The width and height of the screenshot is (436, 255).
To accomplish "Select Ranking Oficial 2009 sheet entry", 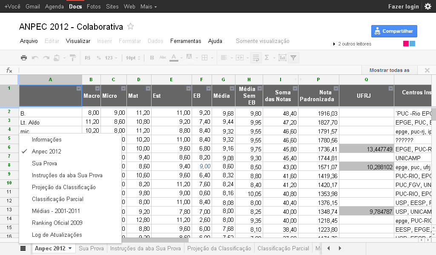I will point(57,223).
